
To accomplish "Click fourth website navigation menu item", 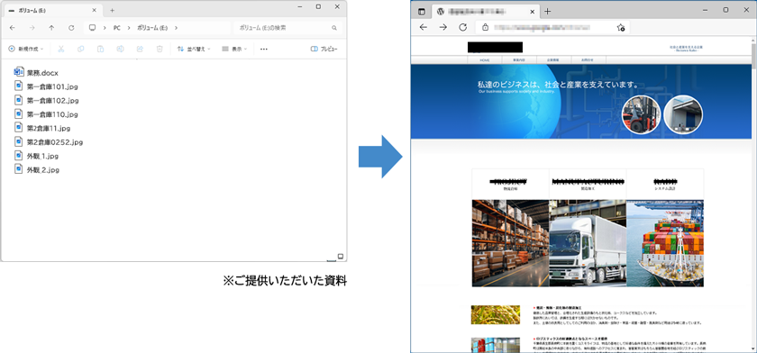I will (588, 59).
